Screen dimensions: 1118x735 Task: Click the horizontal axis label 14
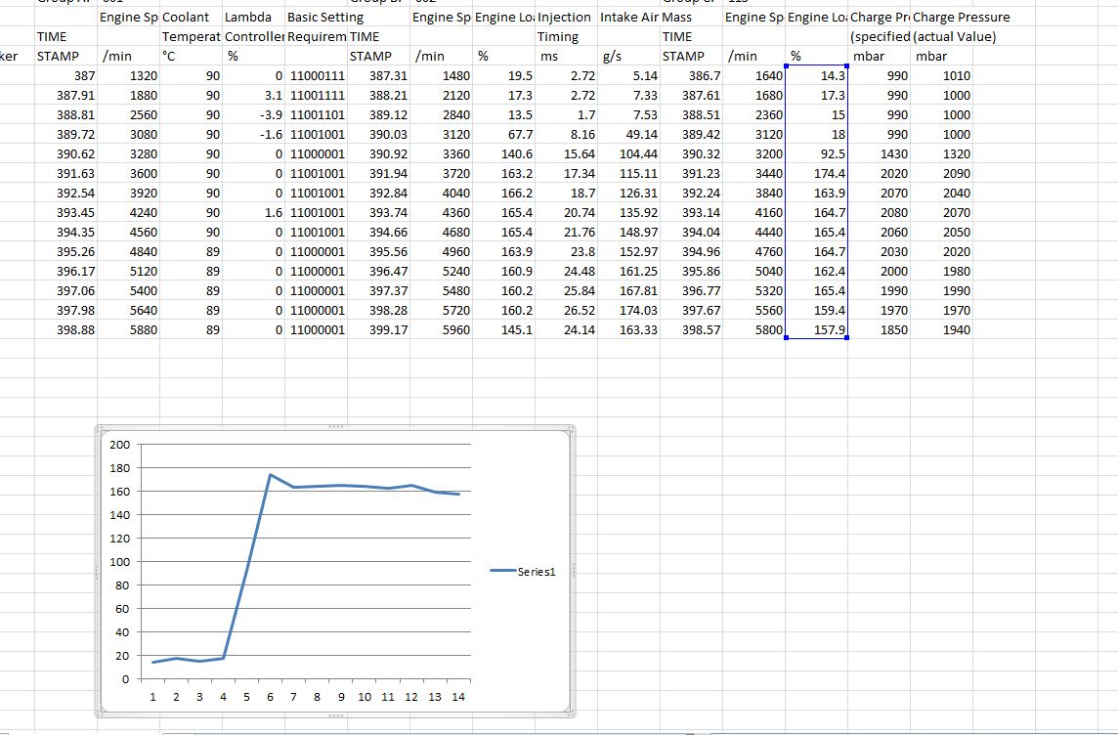click(x=458, y=697)
